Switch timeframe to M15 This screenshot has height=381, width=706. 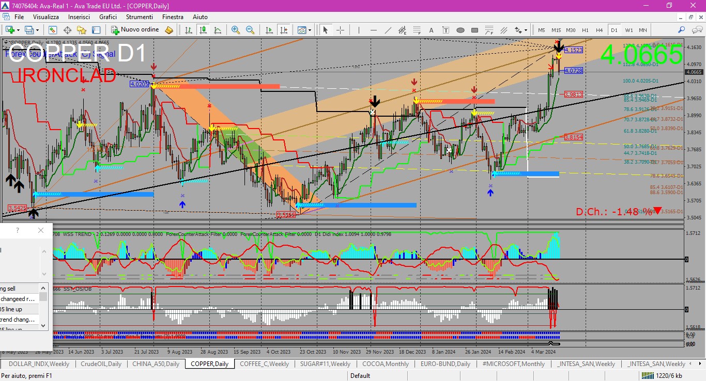click(556, 30)
